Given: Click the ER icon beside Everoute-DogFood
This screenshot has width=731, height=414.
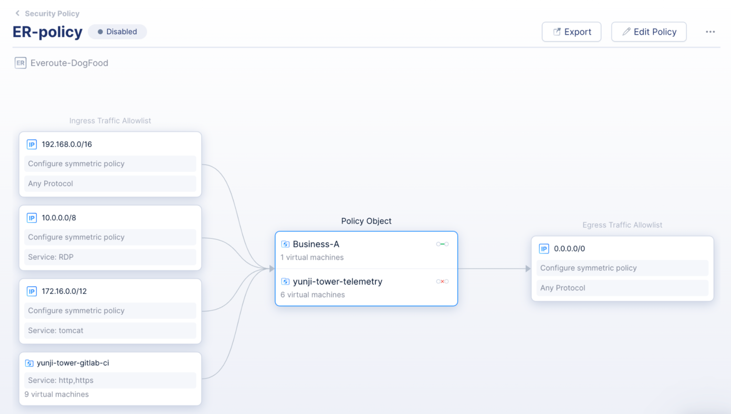Looking at the screenshot, I should (20, 62).
